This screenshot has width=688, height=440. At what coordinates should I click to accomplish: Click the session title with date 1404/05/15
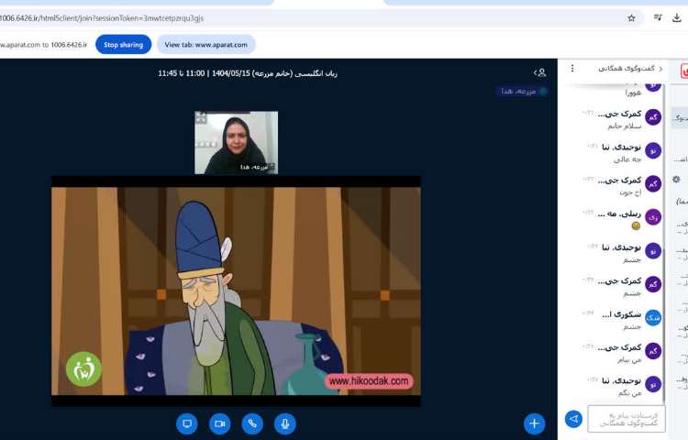(x=248, y=73)
